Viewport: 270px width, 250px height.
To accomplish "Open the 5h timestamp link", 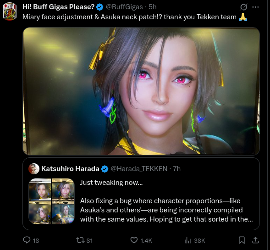I will click(153, 7).
